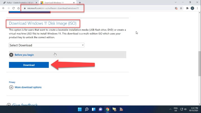Open the network status tray icon
201x113 pixels.
click(x=182, y=109)
